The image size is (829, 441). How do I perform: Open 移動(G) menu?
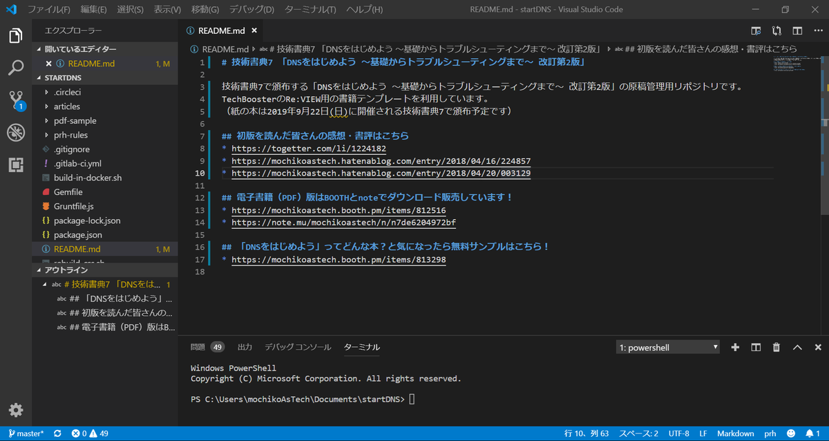tap(204, 10)
